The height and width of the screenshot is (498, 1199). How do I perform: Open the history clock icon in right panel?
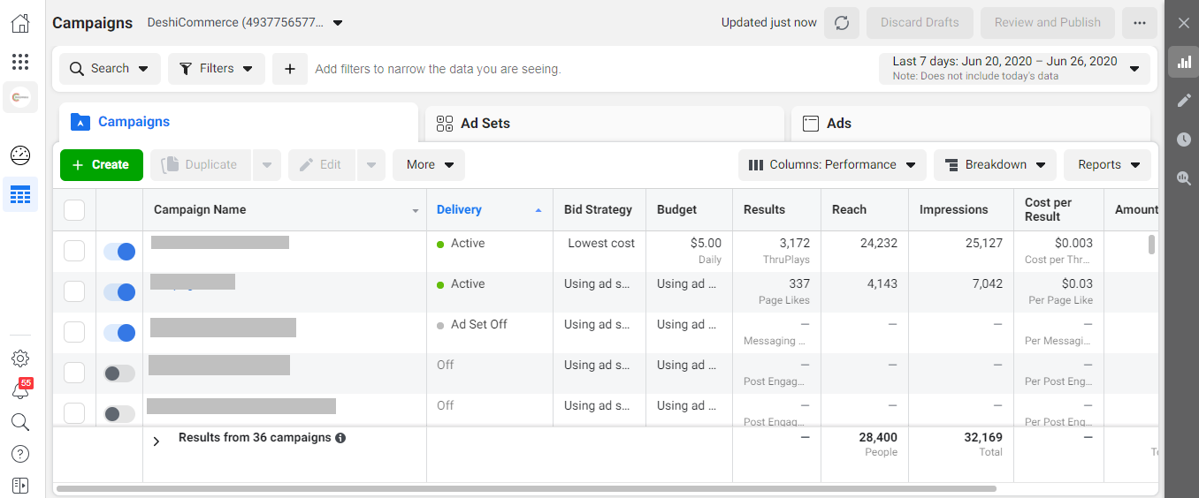pyautogui.click(x=1183, y=140)
